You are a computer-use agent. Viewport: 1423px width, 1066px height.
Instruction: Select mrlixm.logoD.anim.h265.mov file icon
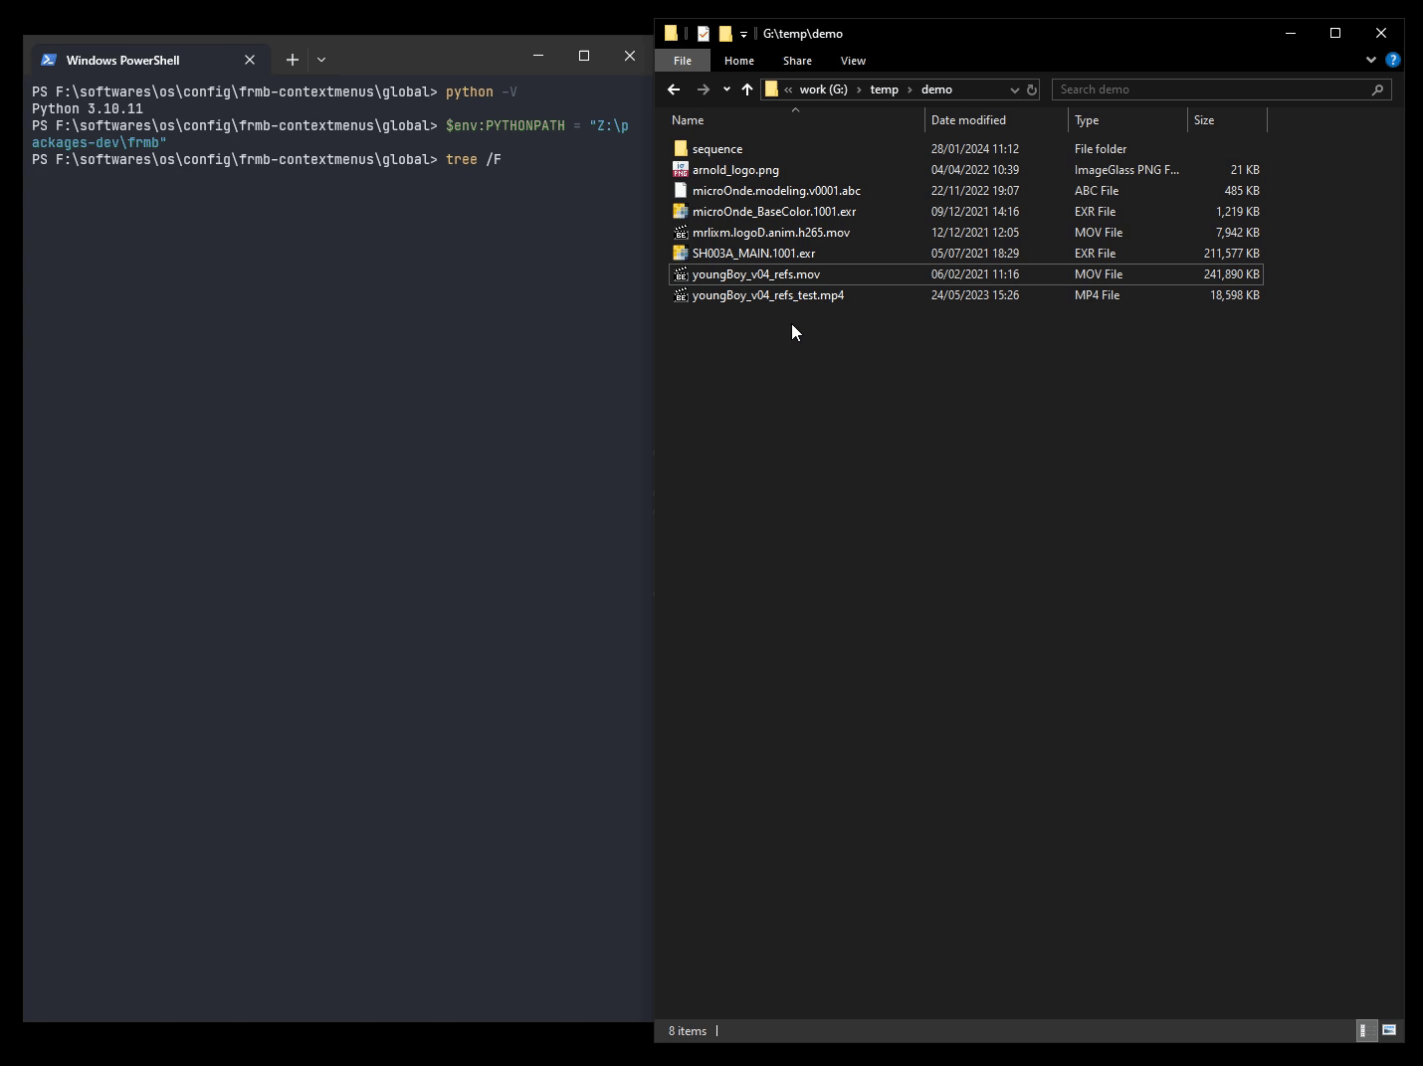(681, 233)
